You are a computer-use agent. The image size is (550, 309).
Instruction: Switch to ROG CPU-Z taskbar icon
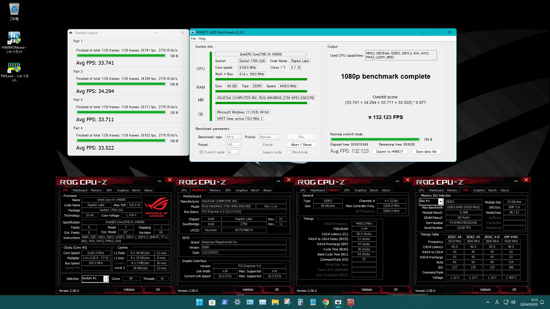tap(351, 302)
